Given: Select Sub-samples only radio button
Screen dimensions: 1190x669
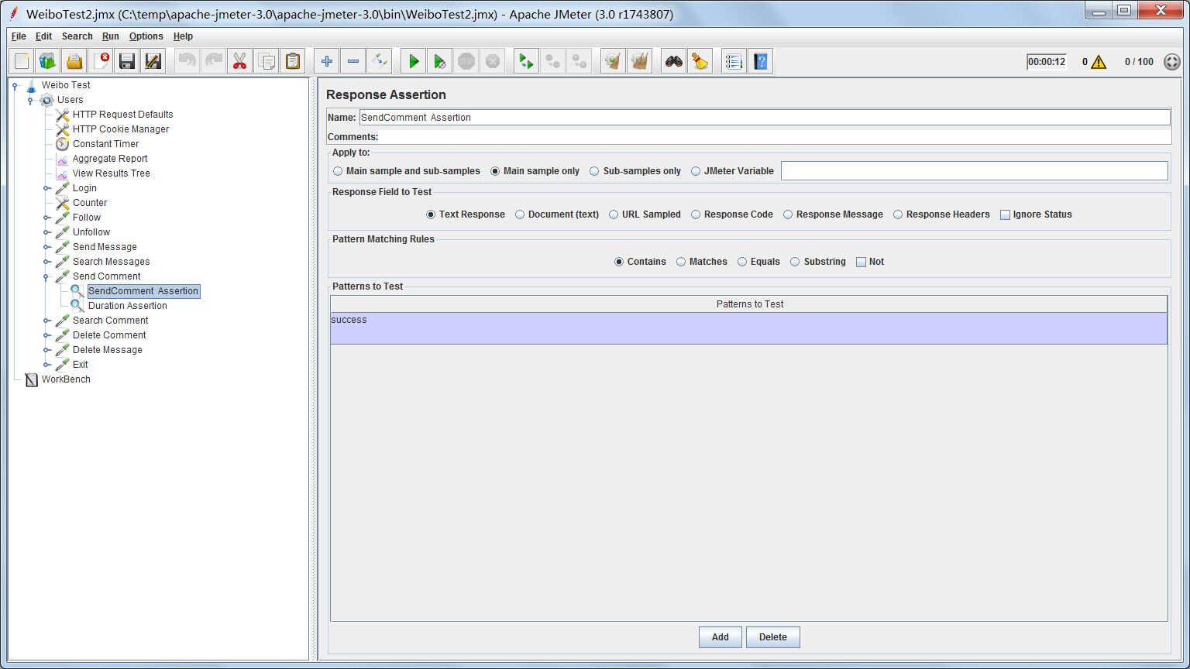Looking at the screenshot, I should tap(635, 171).
